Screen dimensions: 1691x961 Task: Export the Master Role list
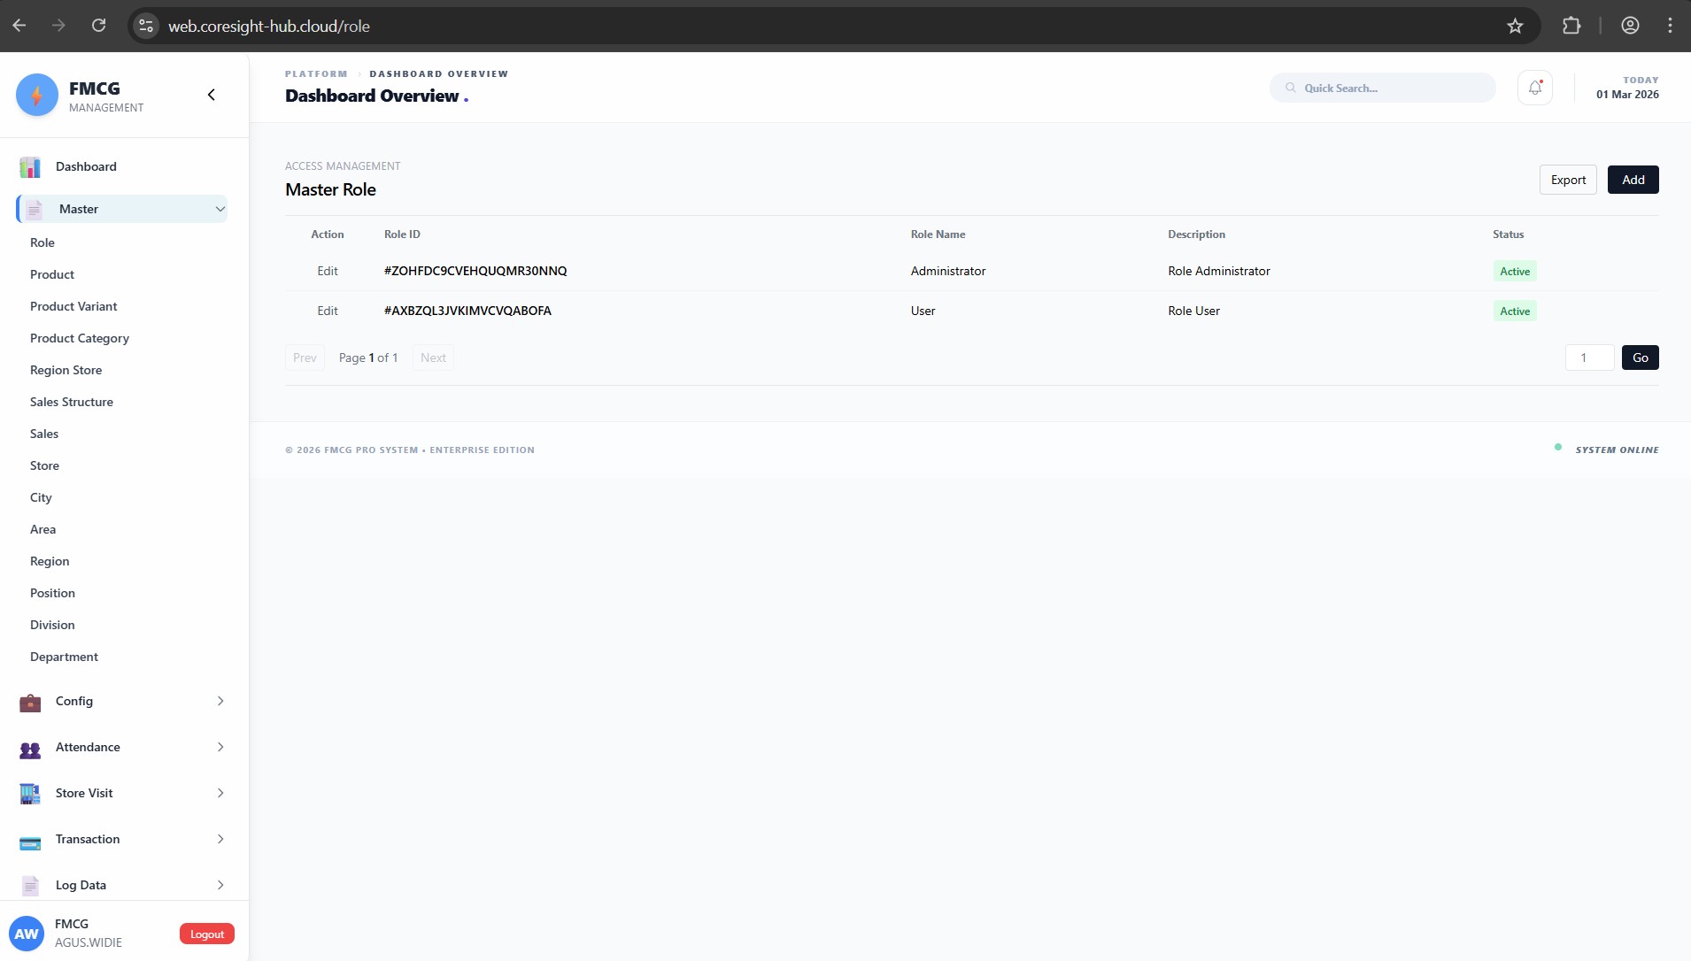1567,180
